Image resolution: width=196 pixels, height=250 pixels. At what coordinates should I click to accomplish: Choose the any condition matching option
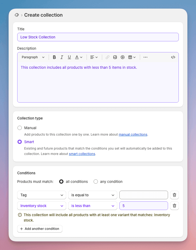click(96, 182)
